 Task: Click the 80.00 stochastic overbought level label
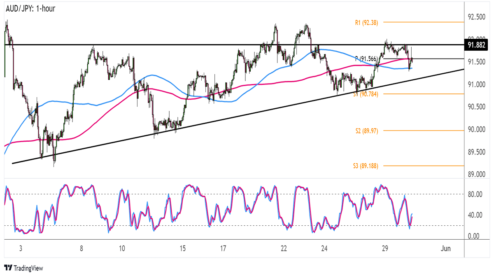click(x=475, y=194)
